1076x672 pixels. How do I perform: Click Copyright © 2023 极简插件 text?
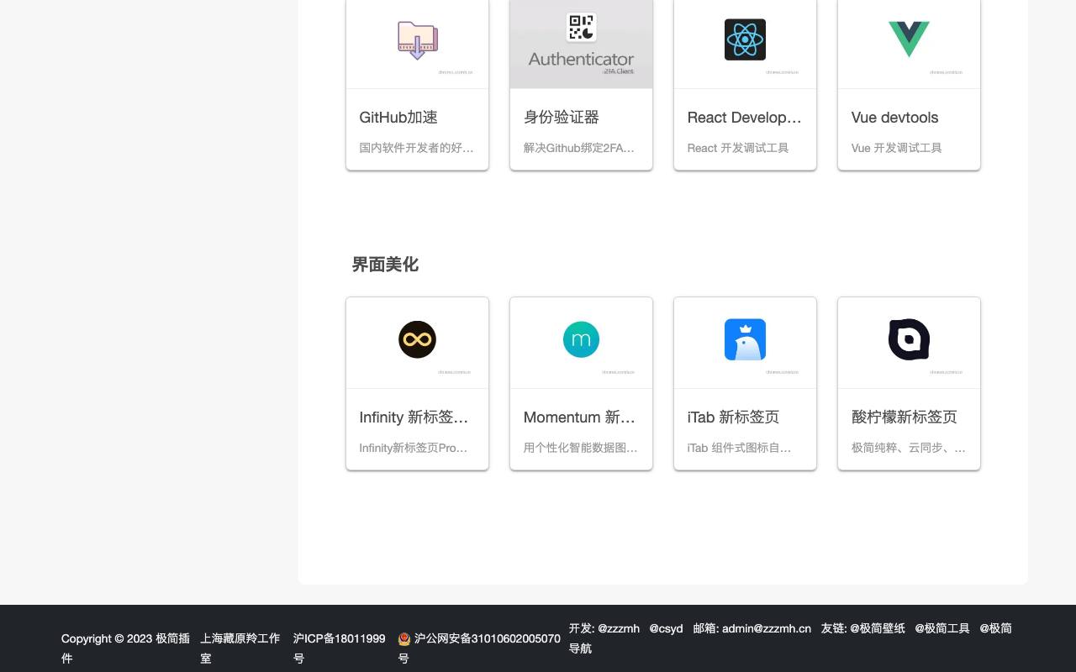click(x=126, y=648)
